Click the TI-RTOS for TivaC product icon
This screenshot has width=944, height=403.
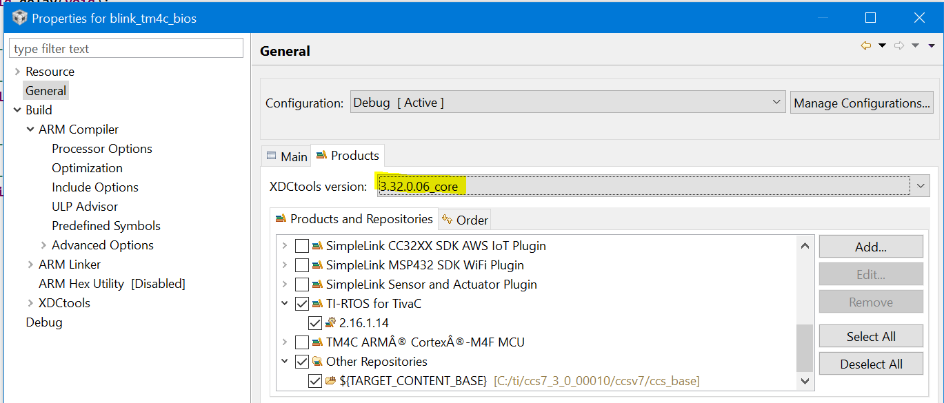(x=317, y=304)
